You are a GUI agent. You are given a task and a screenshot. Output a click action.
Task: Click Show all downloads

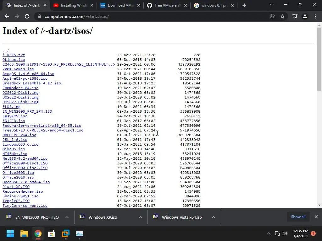tap(298, 217)
